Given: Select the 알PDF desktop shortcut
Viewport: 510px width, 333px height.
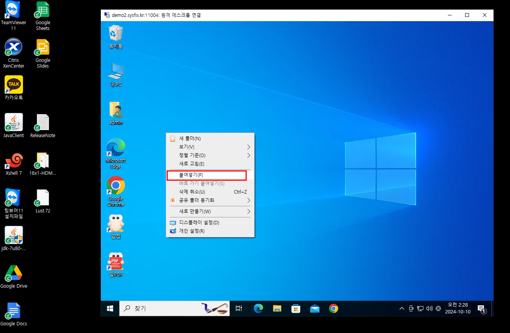Looking at the screenshot, I should coord(115,262).
